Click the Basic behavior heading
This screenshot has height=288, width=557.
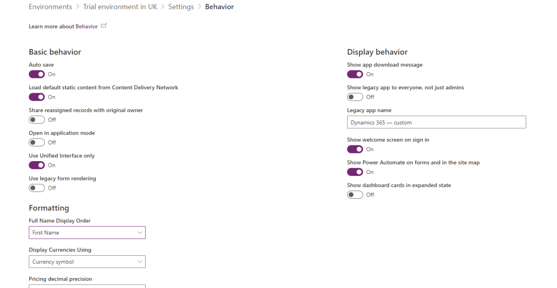(x=55, y=52)
